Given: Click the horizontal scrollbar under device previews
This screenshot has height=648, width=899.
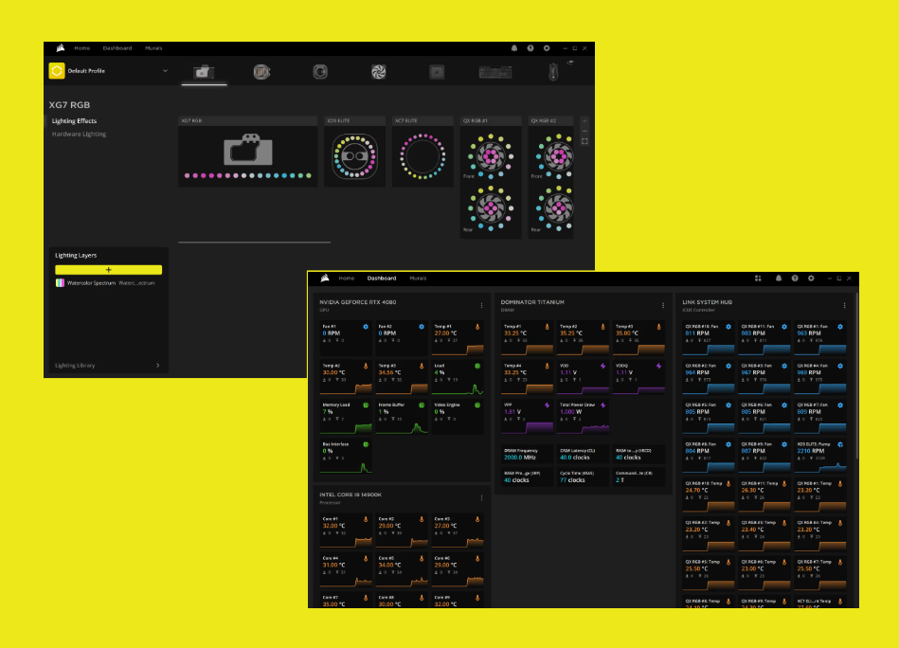Looking at the screenshot, I should pyautogui.click(x=255, y=242).
